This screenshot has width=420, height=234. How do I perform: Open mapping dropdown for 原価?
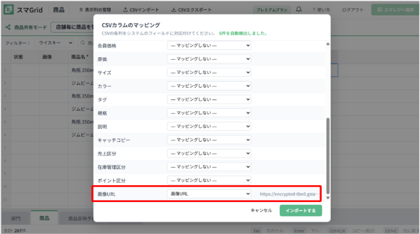coord(209,59)
